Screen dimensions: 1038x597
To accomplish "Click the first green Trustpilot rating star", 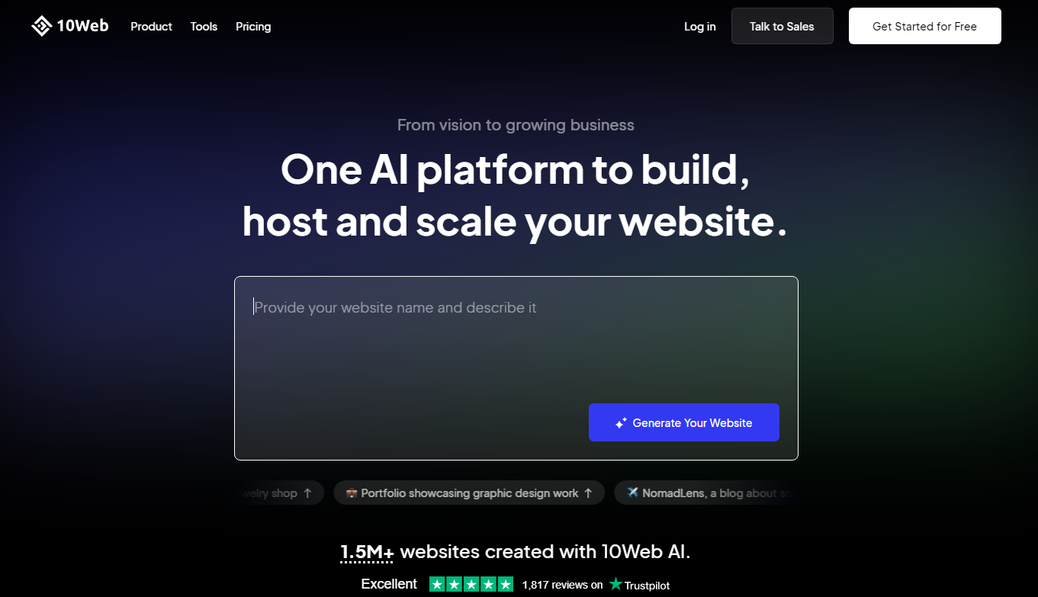I will pyautogui.click(x=437, y=585).
